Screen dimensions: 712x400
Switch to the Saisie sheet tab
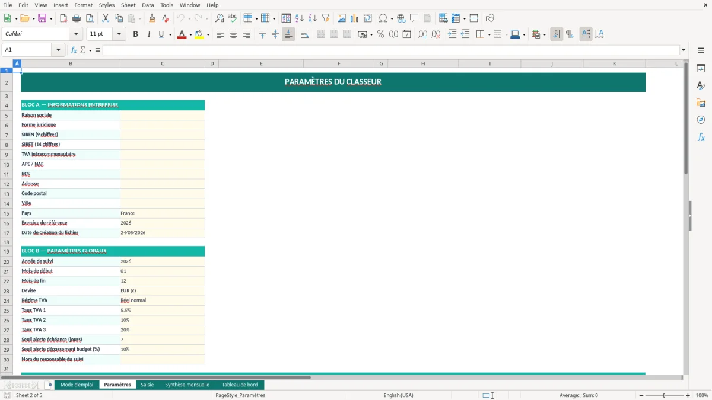pyautogui.click(x=147, y=385)
